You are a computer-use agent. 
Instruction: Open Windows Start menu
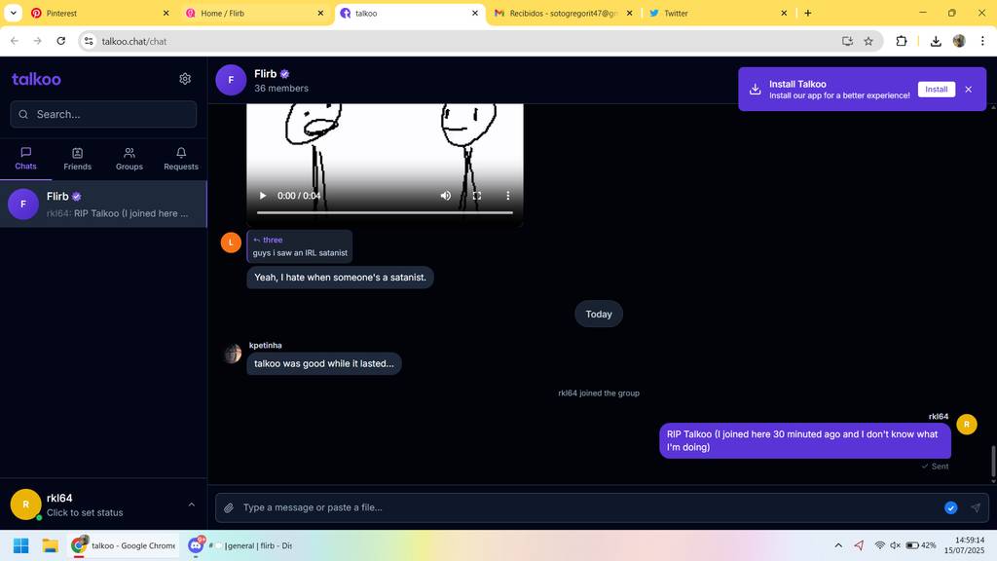click(21, 545)
